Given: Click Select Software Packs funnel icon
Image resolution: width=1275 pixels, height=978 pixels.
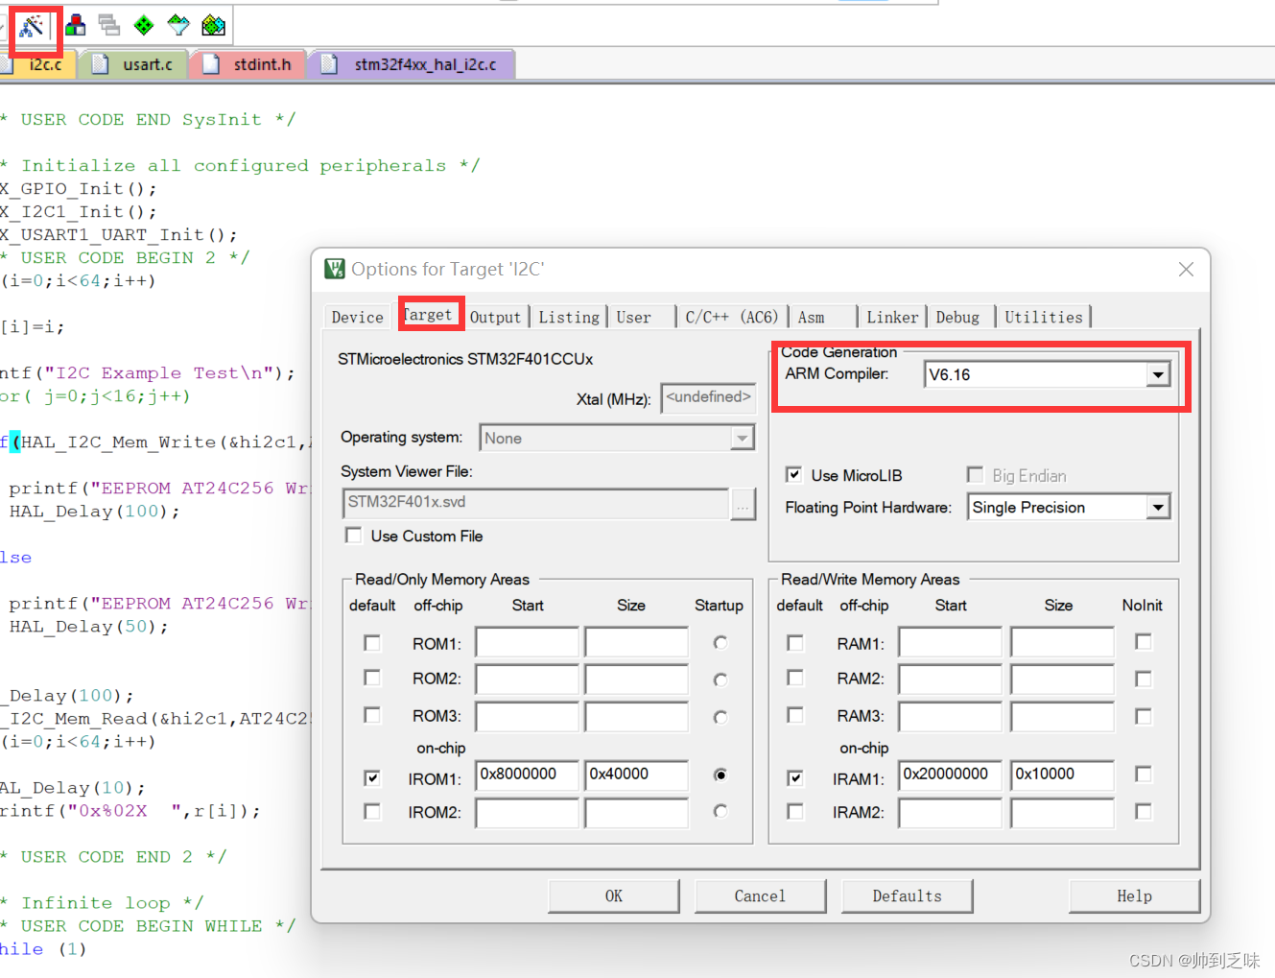Looking at the screenshot, I should [x=178, y=26].
